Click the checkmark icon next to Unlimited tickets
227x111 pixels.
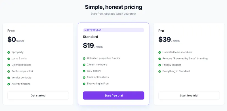pos(9,65)
